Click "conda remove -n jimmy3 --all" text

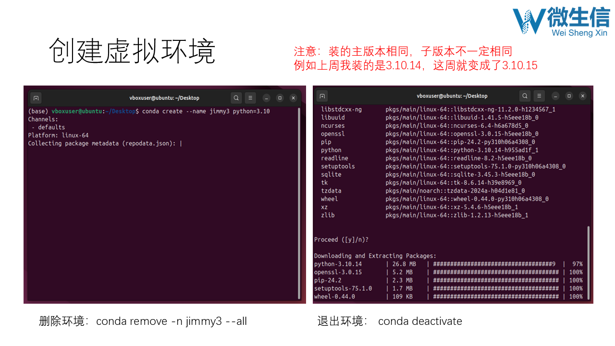coord(172,321)
